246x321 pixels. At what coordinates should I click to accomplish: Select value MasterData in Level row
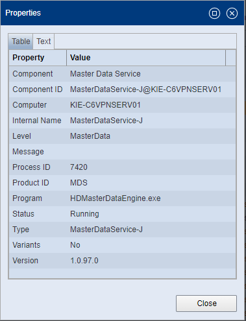click(x=90, y=136)
